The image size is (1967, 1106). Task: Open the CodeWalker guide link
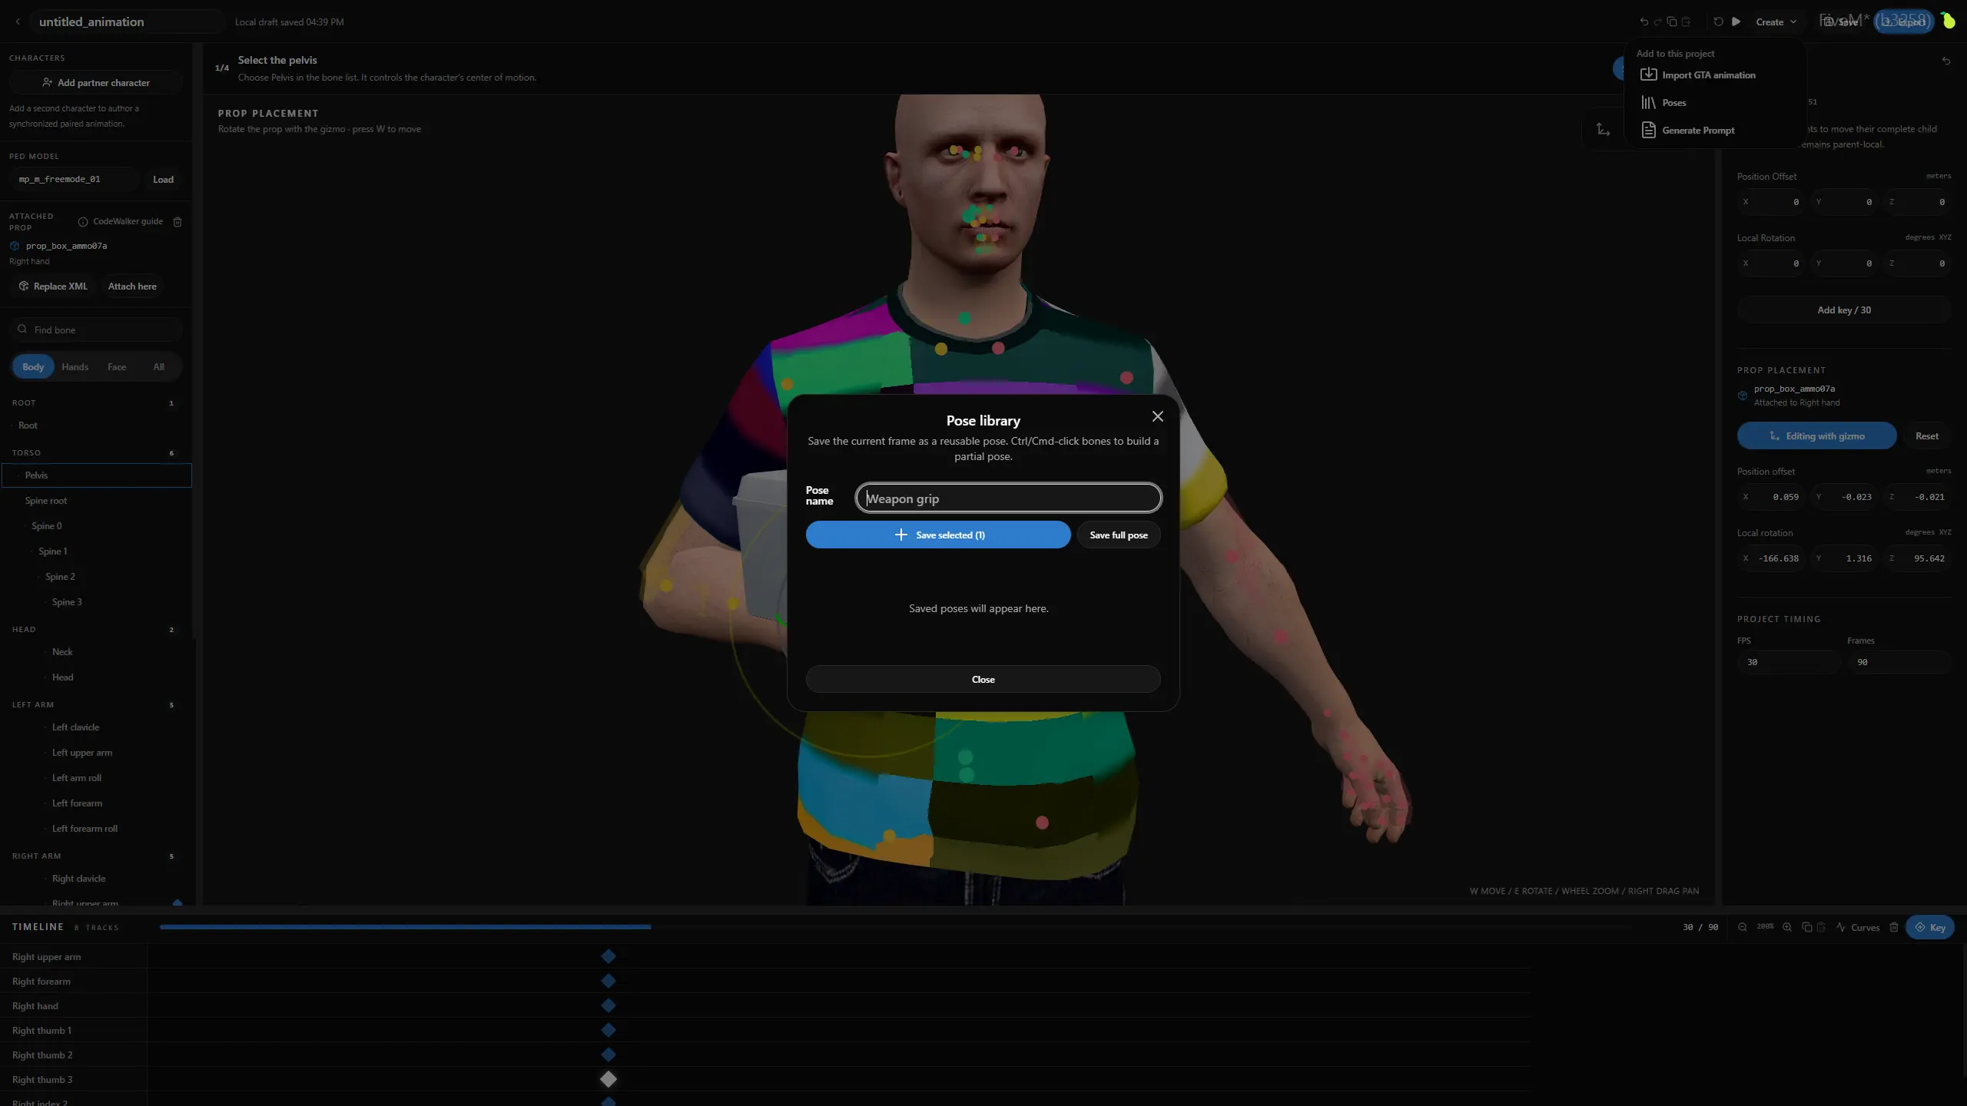[x=121, y=221]
